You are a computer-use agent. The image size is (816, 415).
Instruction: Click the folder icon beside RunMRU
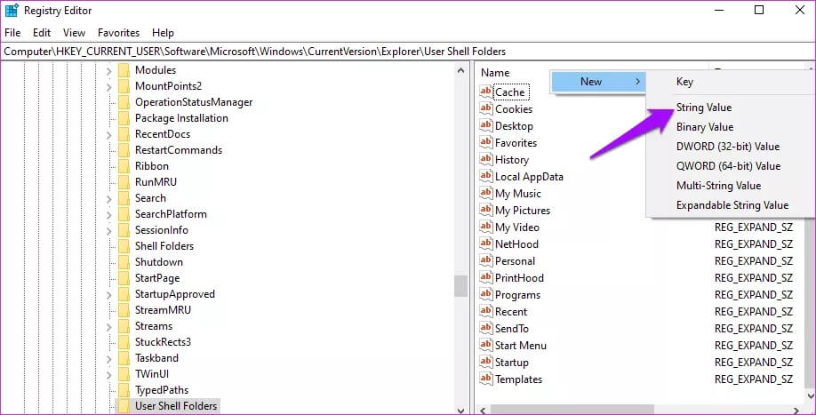point(124,182)
